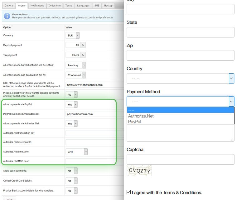237x200 pixels.
Task: Click the textarea resize handle
Action: pyautogui.click(x=232, y=140)
